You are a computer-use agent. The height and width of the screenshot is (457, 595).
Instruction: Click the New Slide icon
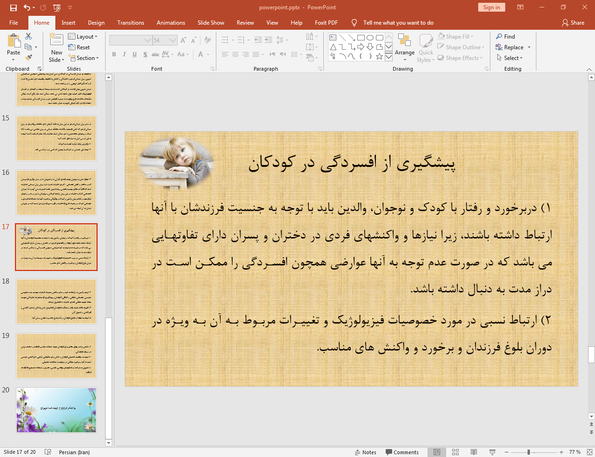[56, 40]
